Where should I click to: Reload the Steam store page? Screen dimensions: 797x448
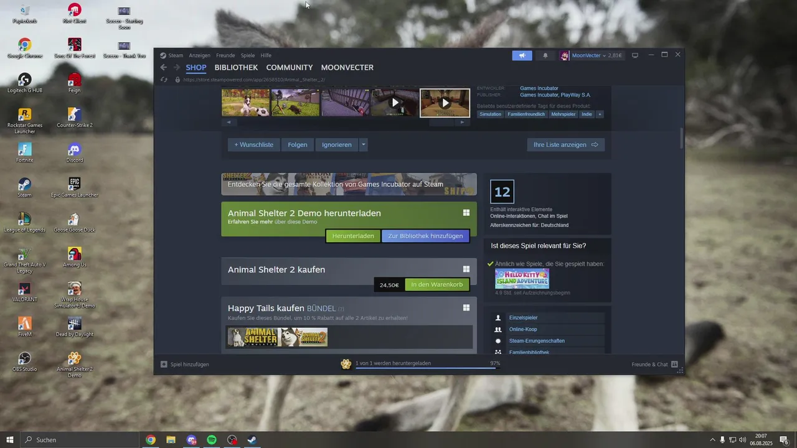point(164,80)
